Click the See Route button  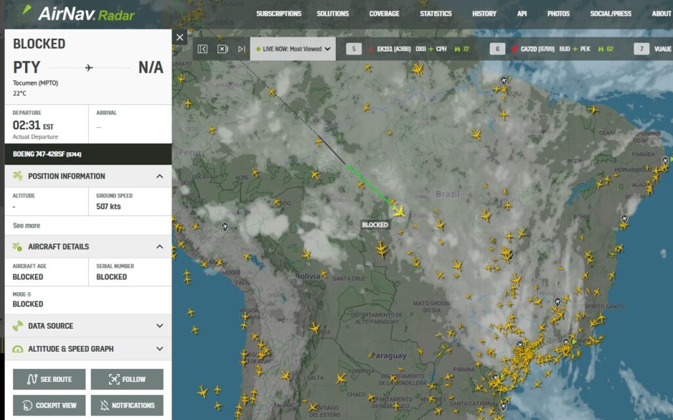[49, 379]
